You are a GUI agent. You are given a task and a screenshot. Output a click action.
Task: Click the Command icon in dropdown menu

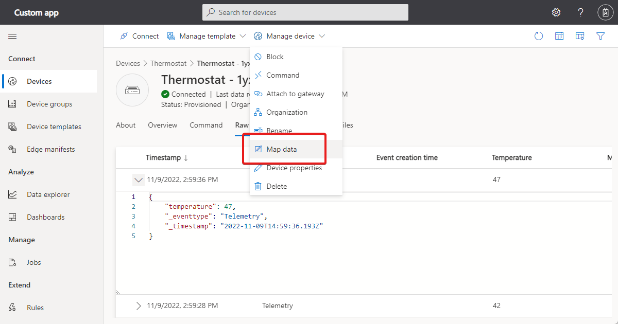[x=259, y=75]
